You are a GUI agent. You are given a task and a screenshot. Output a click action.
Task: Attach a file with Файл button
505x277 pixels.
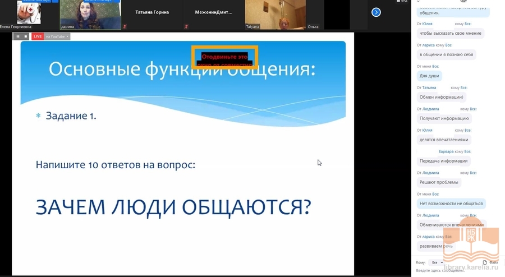click(x=490, y=262)
